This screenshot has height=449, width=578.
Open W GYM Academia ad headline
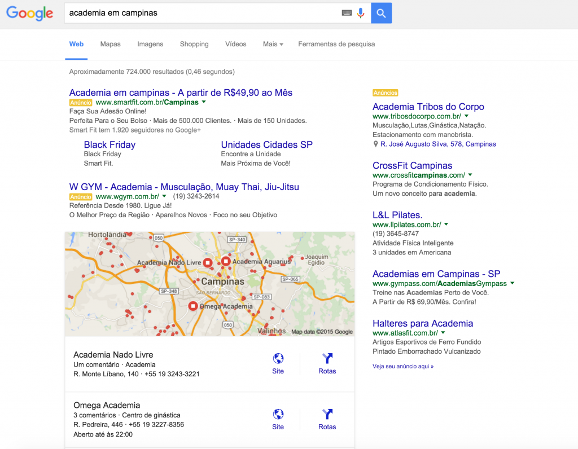point(184,187)
